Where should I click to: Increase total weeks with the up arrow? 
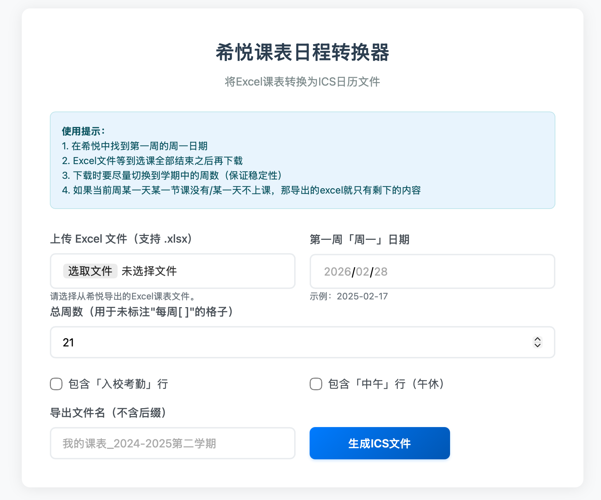[x=537, y=339]
